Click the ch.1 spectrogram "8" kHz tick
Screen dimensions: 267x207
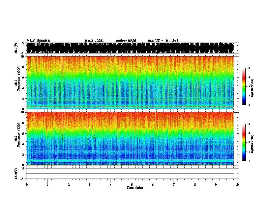(x=24, y=67)
